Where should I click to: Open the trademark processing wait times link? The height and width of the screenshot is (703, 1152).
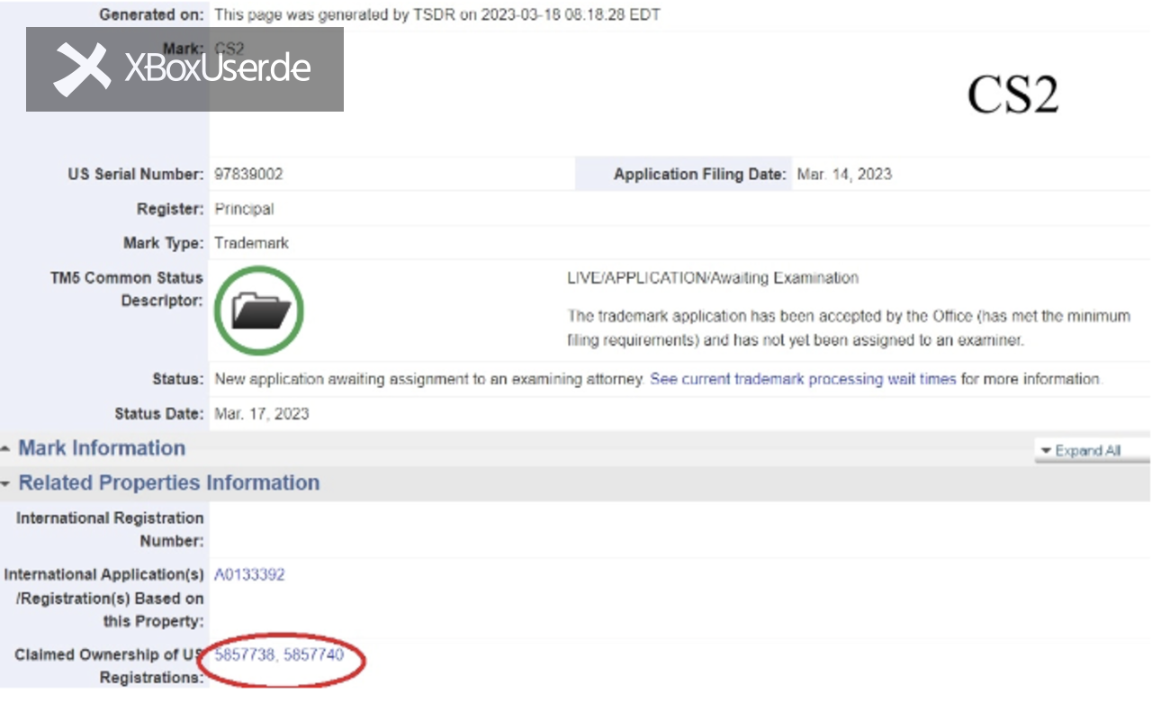803,379
